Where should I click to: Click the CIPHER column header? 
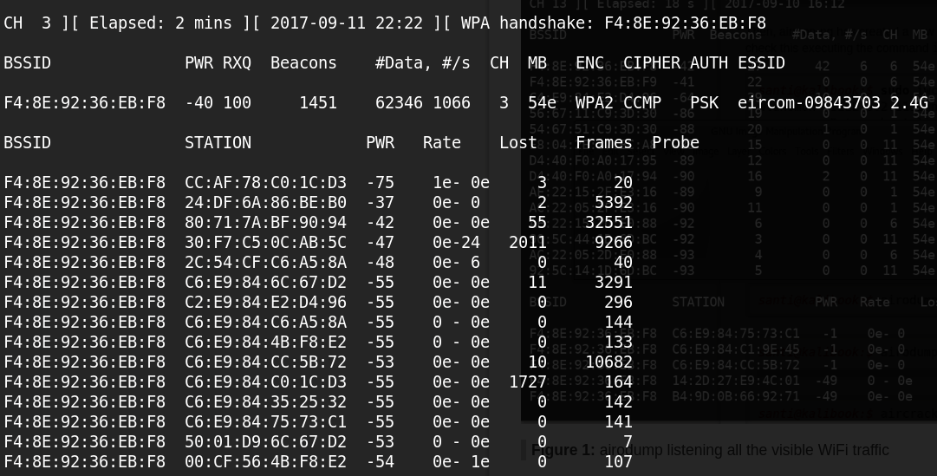[652, 63]
